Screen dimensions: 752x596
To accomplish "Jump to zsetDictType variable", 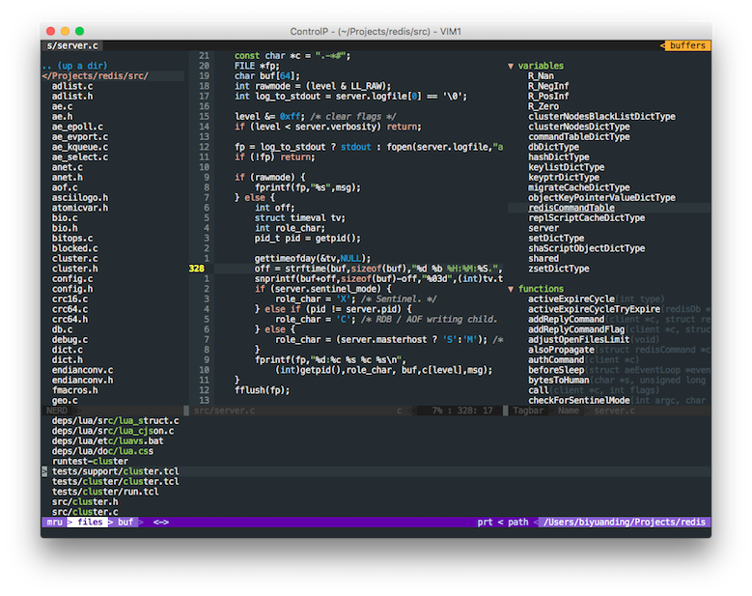I will point(559,269).
